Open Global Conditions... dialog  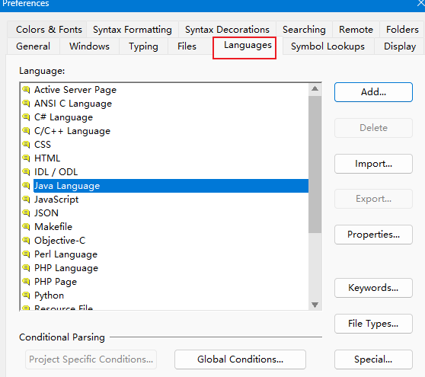coord(240,359)
